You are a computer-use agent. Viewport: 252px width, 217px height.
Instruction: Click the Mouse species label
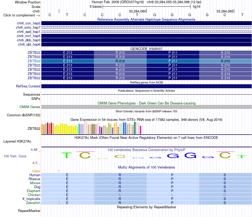tap(35, 183)
